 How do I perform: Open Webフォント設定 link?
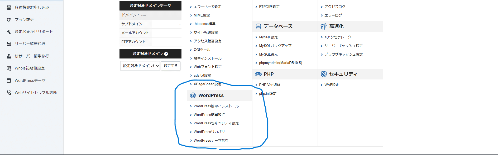coord(208,67)
